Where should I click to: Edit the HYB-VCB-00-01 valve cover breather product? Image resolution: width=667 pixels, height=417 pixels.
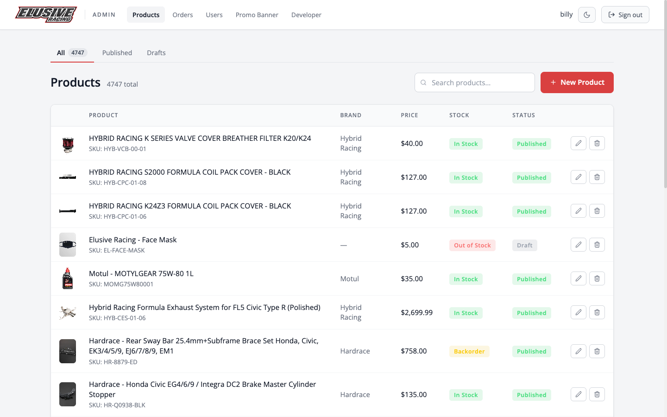pos(579,143)
